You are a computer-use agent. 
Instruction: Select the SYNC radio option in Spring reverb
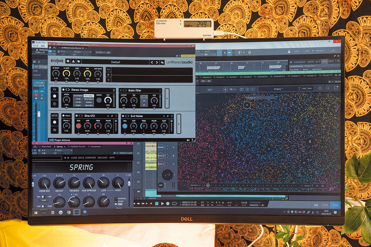(116, 201)
